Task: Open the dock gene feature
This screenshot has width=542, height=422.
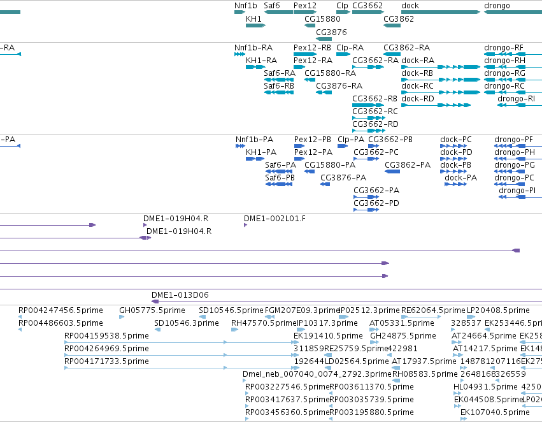Action: point(441,12)
